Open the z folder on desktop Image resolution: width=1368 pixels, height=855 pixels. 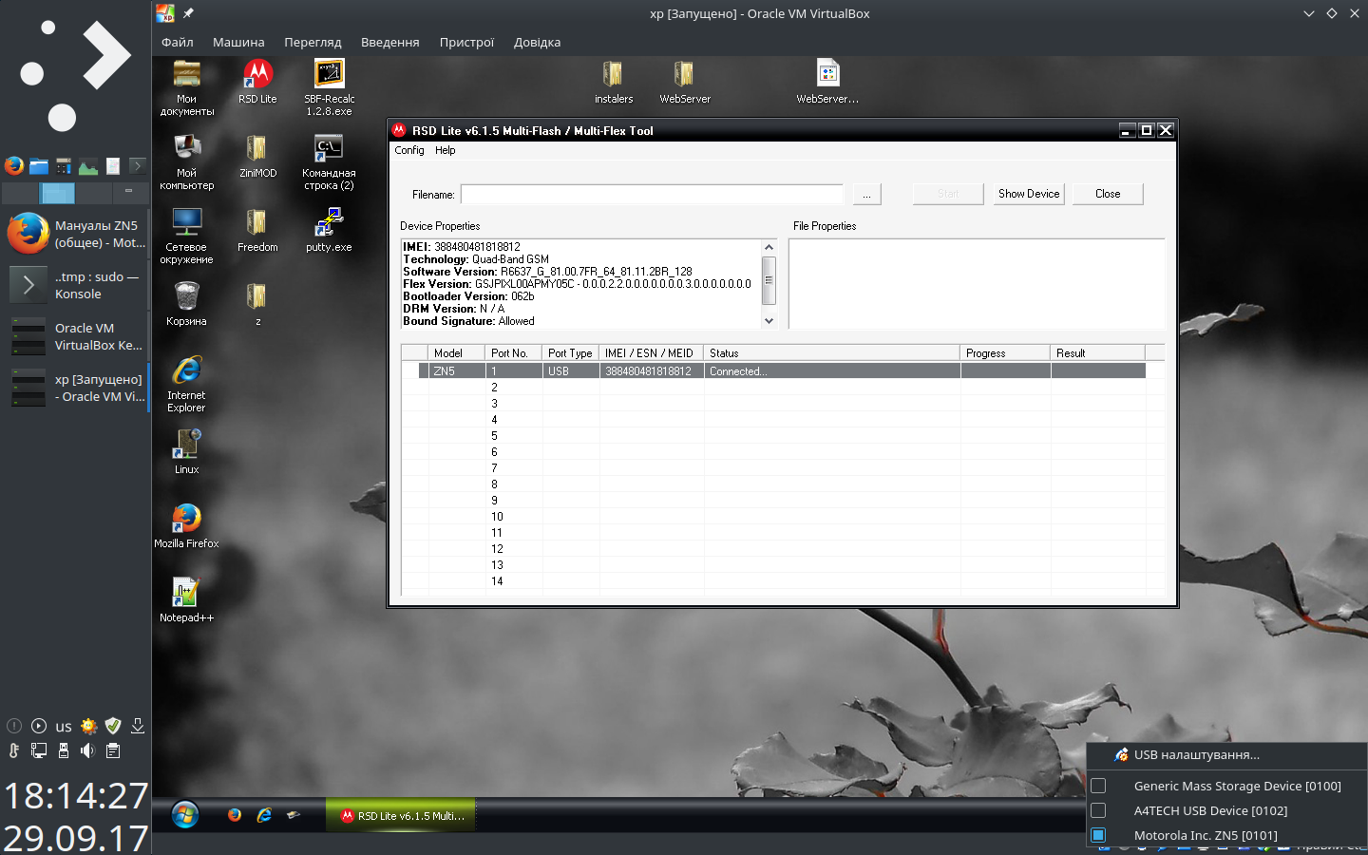click(257, 304)
